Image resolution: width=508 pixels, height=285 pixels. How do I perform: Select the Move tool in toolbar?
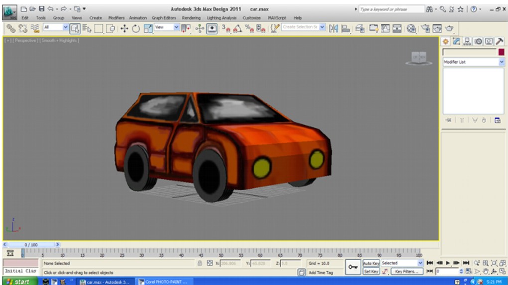124,29
